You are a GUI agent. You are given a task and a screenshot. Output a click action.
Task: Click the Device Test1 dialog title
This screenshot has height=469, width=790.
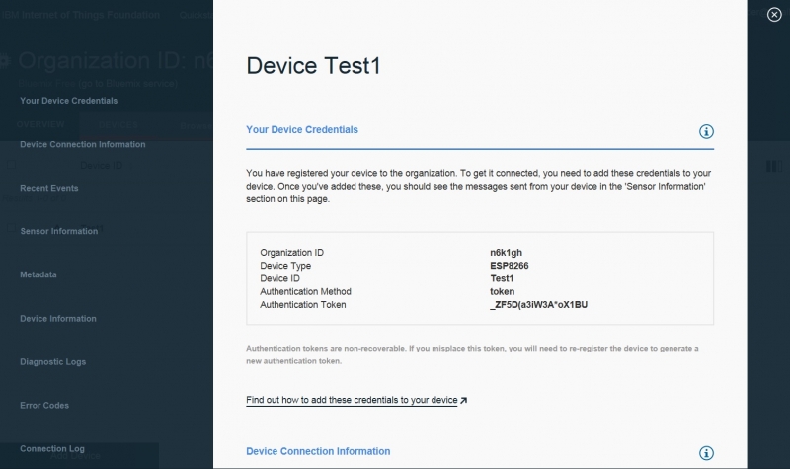coord(313,66)
